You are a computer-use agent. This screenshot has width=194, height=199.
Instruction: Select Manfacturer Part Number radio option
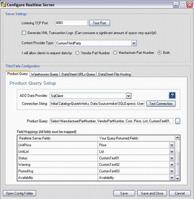115,53
